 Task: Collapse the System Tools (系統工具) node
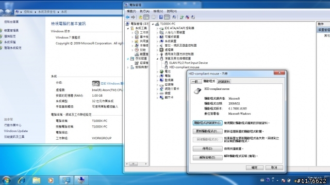[x=128, y=28]
